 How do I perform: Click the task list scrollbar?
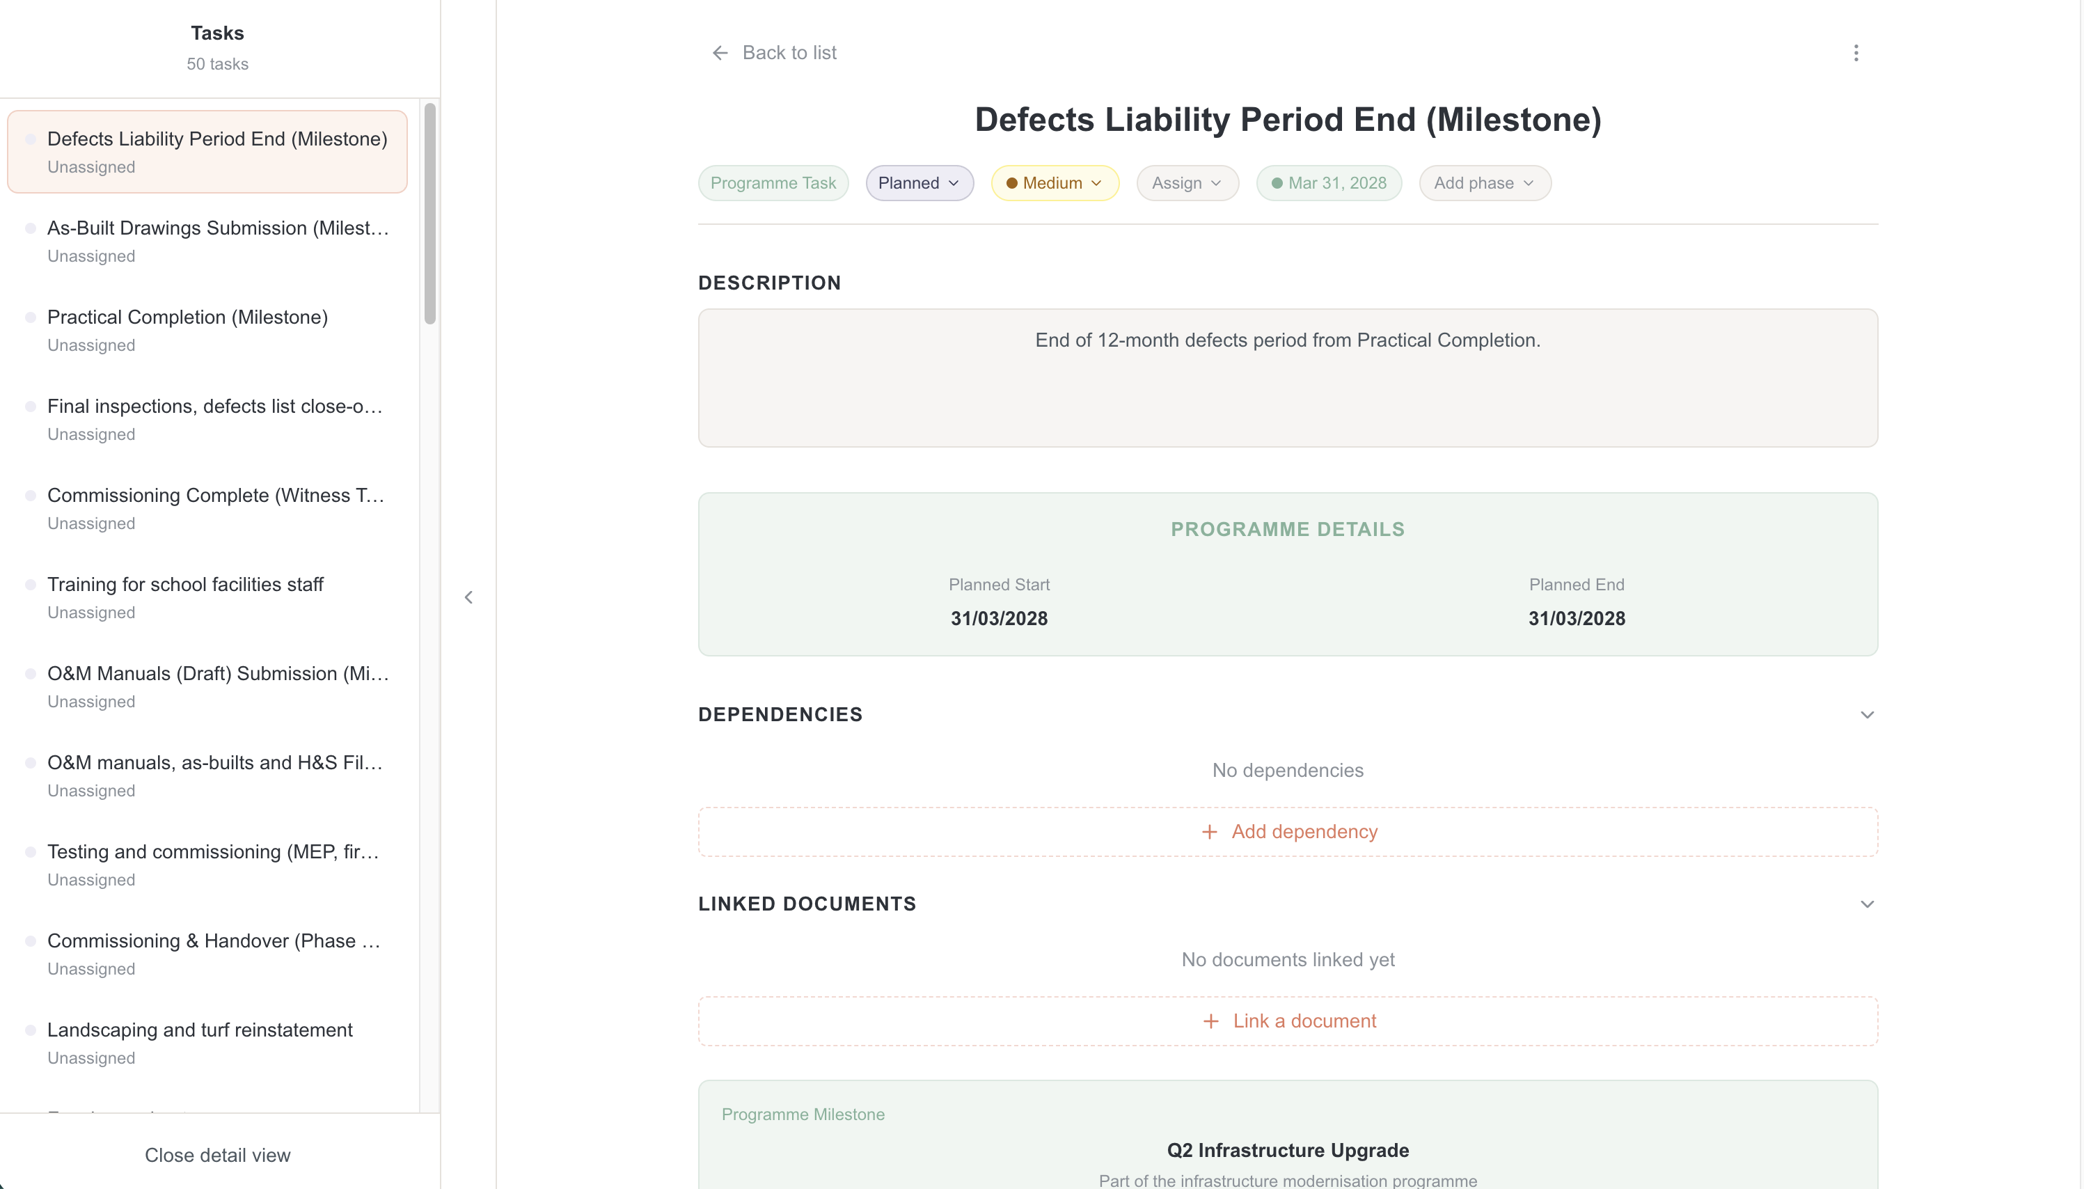click(x=429, y=213)
